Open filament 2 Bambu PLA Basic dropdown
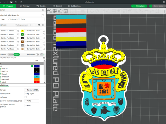Screen dimensions: 166x124 click(x=33, y=31)
